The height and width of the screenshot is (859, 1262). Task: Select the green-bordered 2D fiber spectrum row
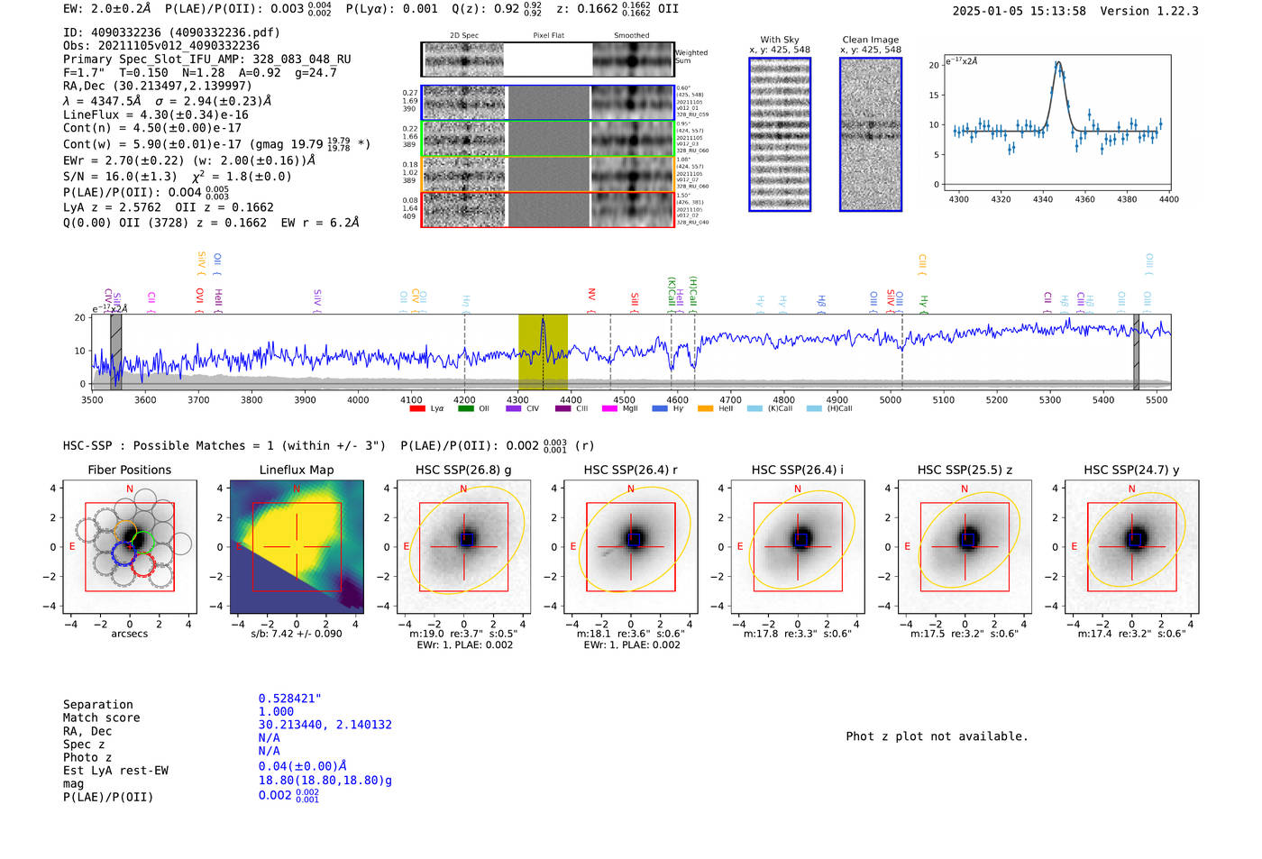548,138
